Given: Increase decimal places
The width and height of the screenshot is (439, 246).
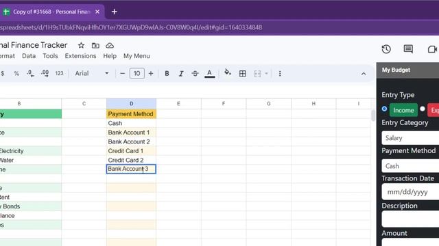Looking at the screenshot, I should click(45, 73).
